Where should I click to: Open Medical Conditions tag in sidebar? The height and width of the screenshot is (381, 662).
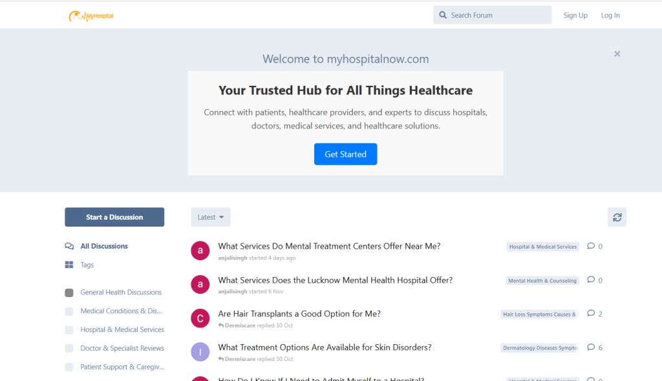121,311
